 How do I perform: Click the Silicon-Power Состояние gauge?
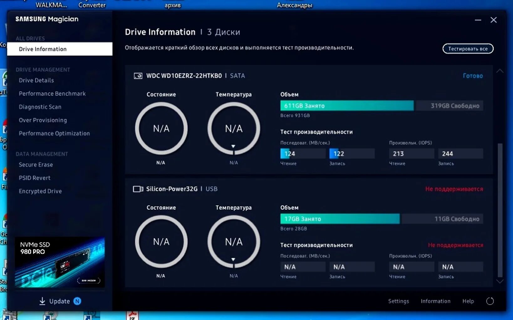(x=161, y=242)
